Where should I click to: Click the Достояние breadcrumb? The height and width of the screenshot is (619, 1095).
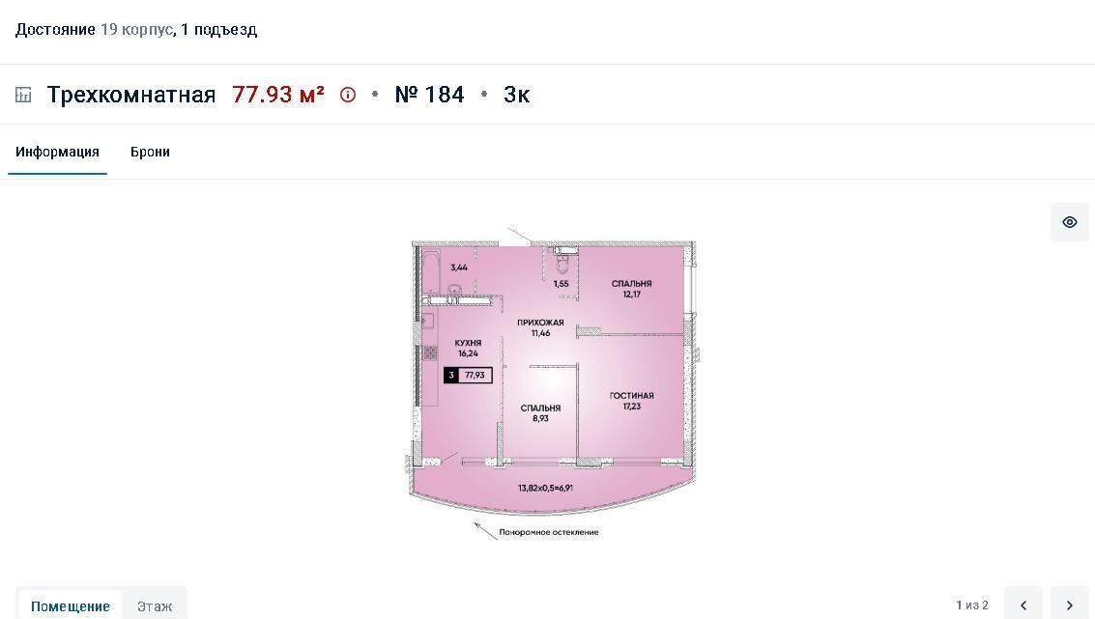pyautogui.click(x=55, y=29)
